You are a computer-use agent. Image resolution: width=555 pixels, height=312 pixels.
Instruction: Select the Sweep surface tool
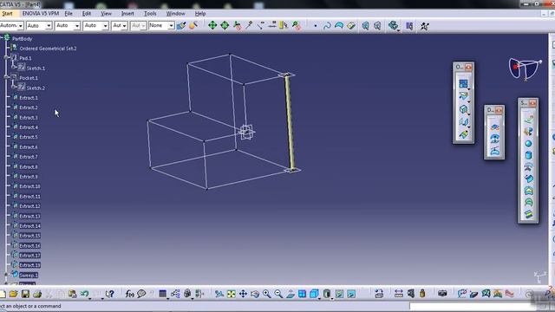pyautogui.click(x=528, y=179)
